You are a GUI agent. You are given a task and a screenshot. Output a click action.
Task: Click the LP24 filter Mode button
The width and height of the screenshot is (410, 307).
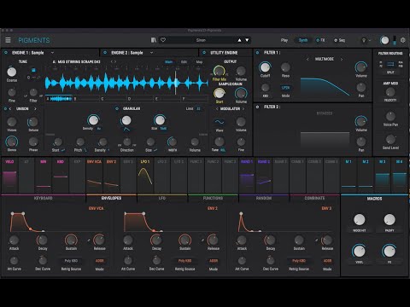[x=285, y=88]
